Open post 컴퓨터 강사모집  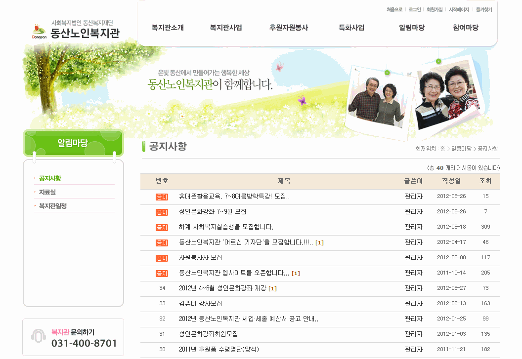coord(200,303)
